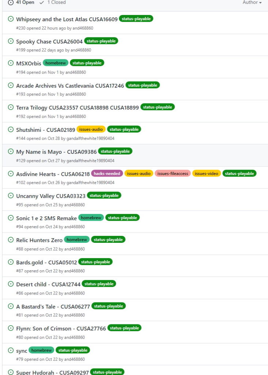268x375 pixels.
Task: Open issue Bards.gold - CUSA05012
Action: [x=46, y=263]
